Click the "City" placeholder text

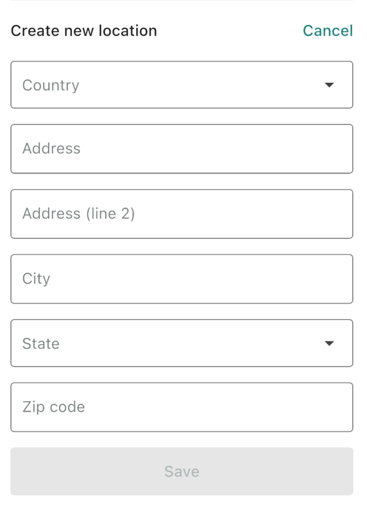point(36,278)
